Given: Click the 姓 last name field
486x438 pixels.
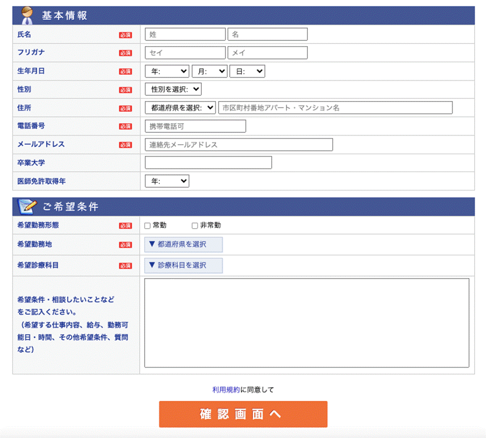Looking at the screenshot, I should tap(185, 34).
